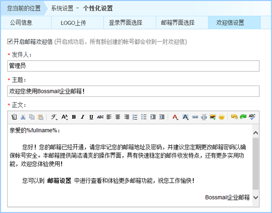
Task: Click the 发件人 input field
Action: (x=133, y=66)
